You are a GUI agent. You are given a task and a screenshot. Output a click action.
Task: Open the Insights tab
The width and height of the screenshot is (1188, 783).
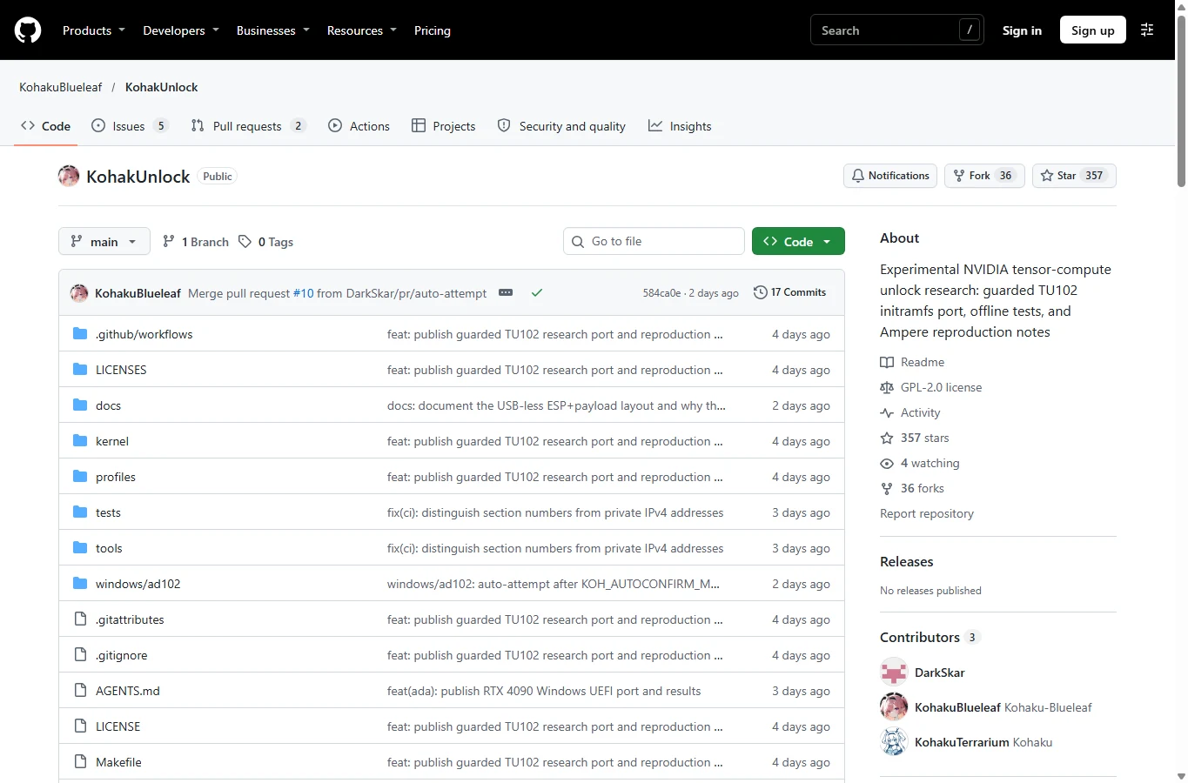point(680,126)
